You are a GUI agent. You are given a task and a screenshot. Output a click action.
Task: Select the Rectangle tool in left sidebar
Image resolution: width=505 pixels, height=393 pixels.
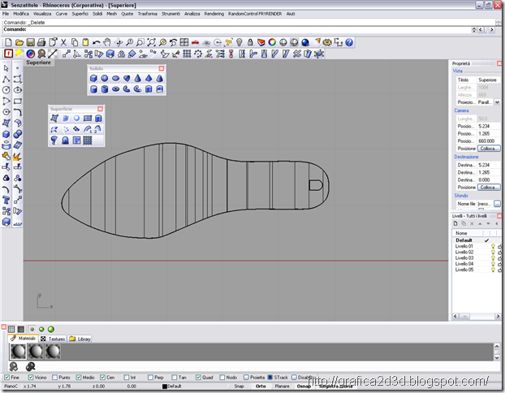[x=17, y=101]
